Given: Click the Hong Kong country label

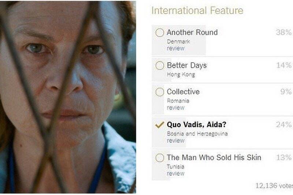Looking at the screenshot, I should (x=181, y=75).
